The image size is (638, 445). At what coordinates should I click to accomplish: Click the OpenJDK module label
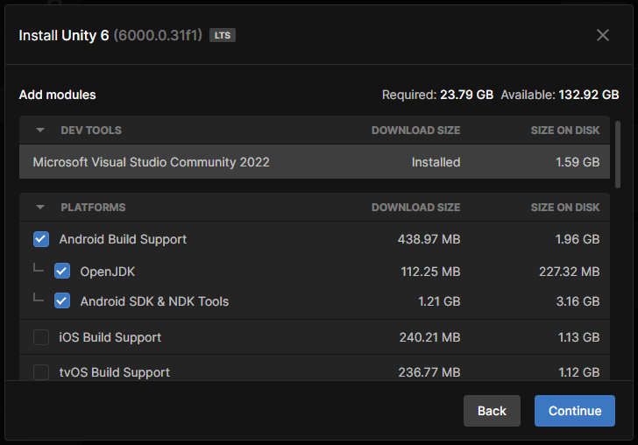point(108,272)
